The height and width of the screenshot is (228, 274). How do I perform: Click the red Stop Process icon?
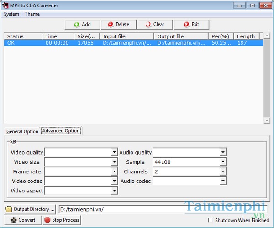tap(47, 220)
